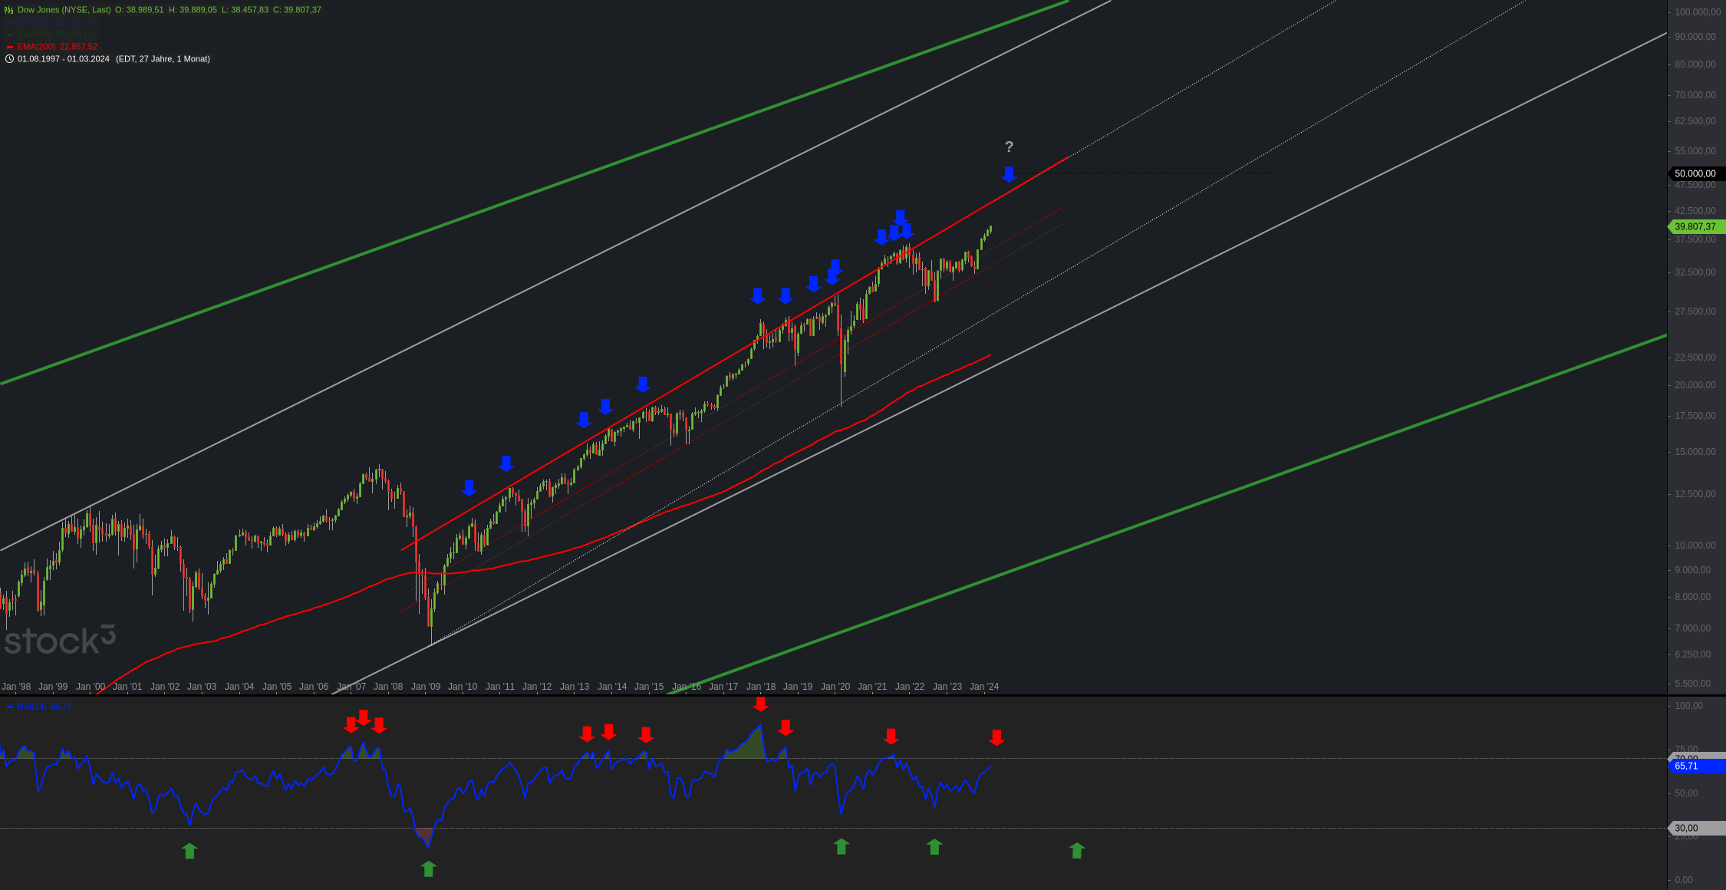Click the 12.500,00 price axis label
The width and height of the screenshot is (1726, 890).
(x=1695, y=494)
